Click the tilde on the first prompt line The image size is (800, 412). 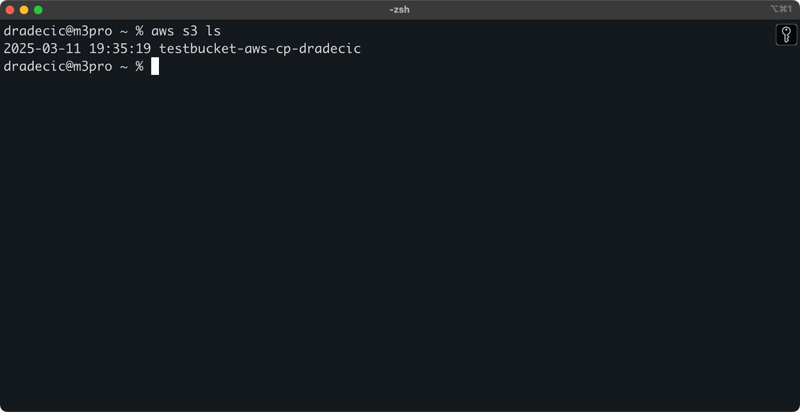(x=124, y=31)
